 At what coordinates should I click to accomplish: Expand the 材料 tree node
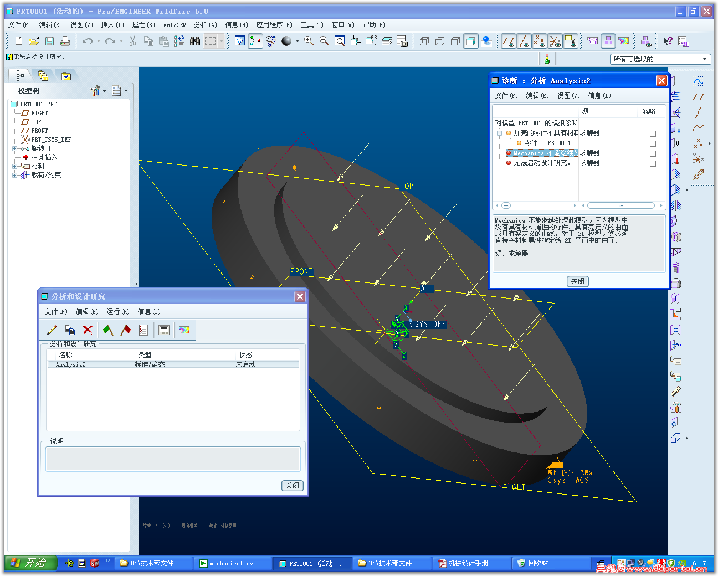tap(15, 166)
